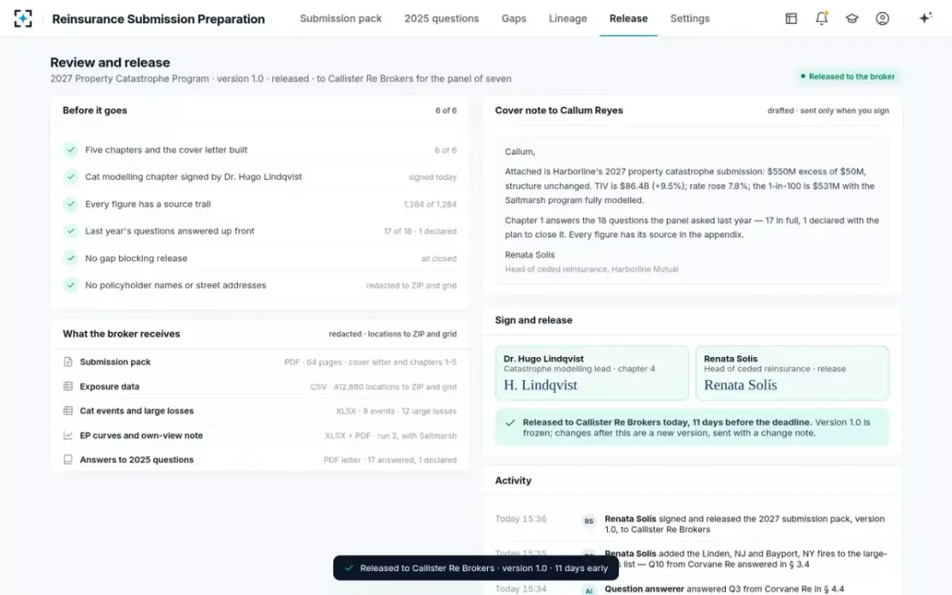
Task: Click the chart icon for EP curves
Action: point(67,436)
